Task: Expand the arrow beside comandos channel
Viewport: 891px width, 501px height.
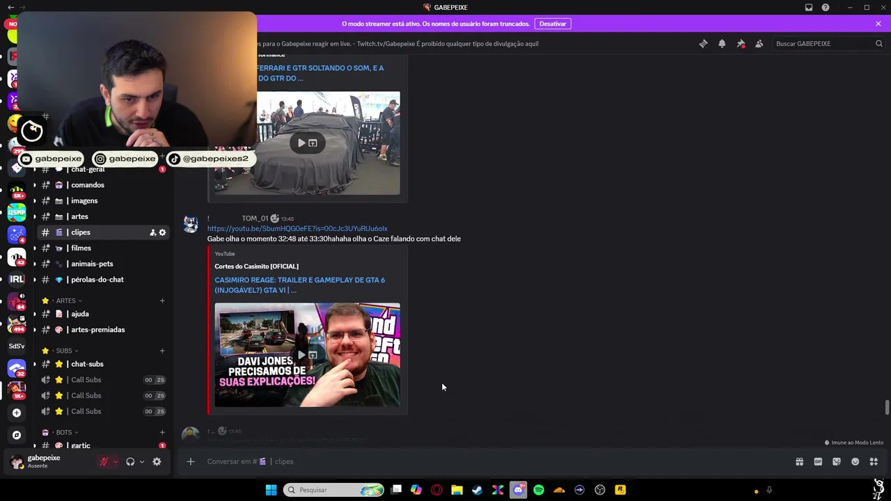Action: coord(35,185)
